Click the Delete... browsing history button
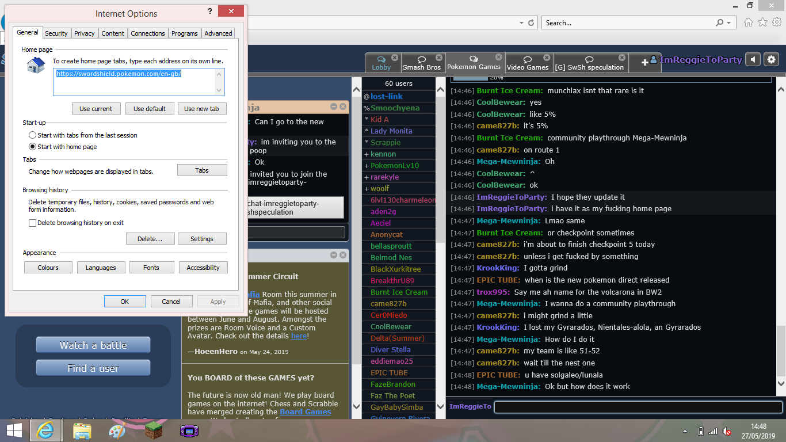The height and width of the screenshot is (442, 786). point(150,239)
